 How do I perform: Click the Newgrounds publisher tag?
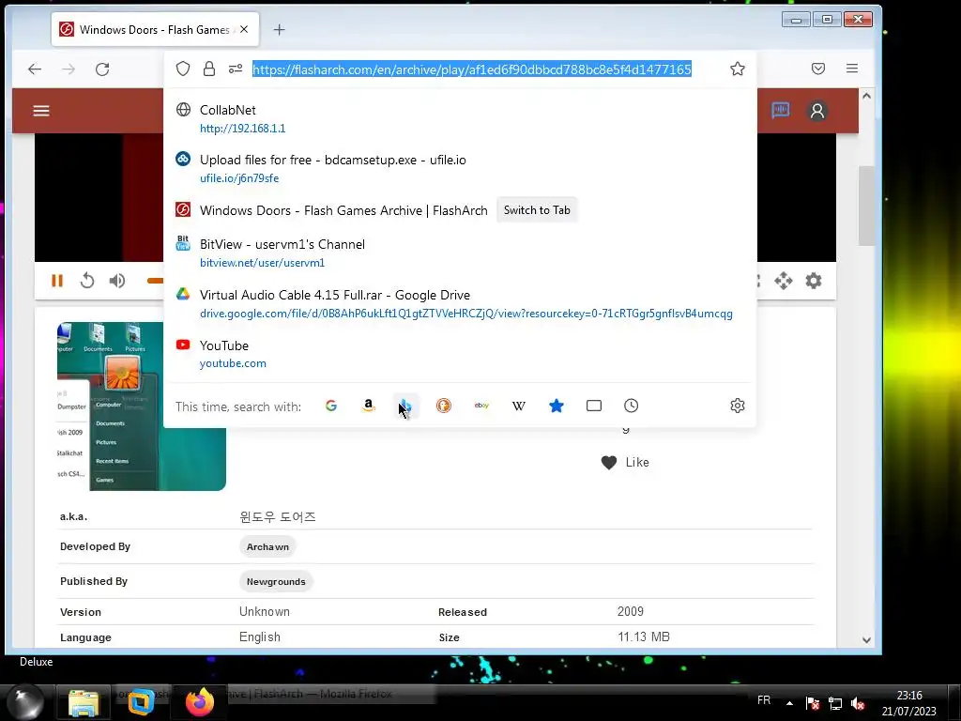(x=276, y=582)
